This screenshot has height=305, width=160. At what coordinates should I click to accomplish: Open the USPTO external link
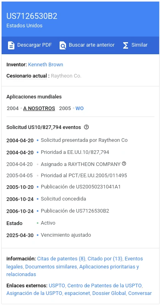tap(57, 286)
